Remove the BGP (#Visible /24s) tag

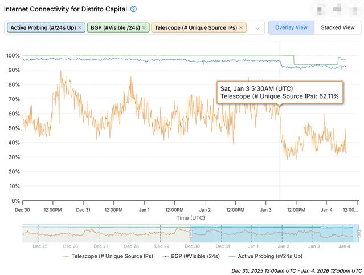pos(144,27)
